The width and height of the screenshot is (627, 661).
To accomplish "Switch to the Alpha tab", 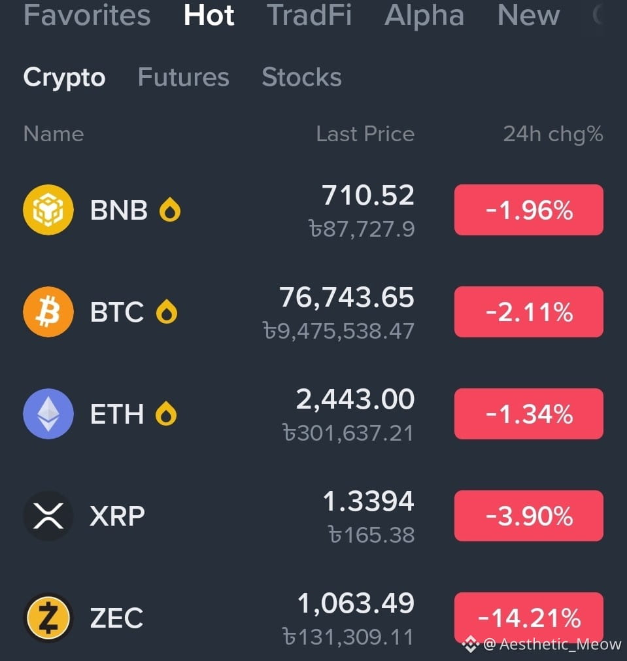I will 424,15.
